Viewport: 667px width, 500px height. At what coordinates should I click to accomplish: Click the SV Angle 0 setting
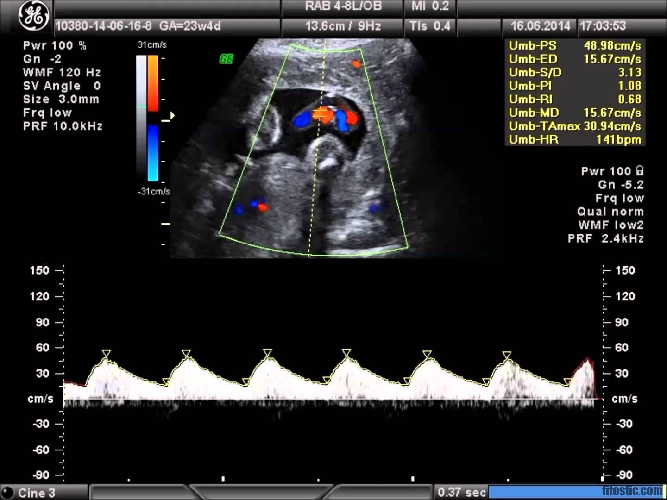point(62,86)
